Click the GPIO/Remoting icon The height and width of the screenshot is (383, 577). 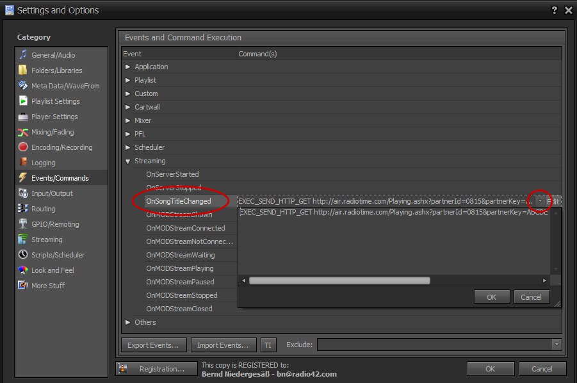tap(23, 224)
